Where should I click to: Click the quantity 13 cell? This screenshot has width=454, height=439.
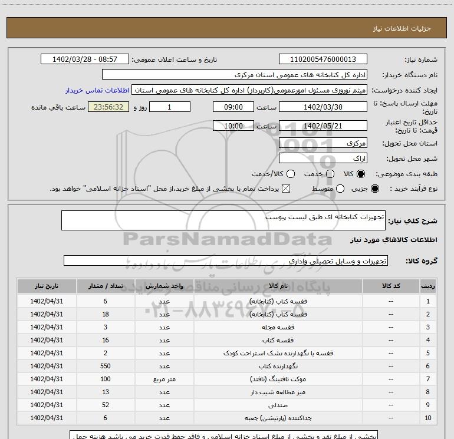point(106,392)
